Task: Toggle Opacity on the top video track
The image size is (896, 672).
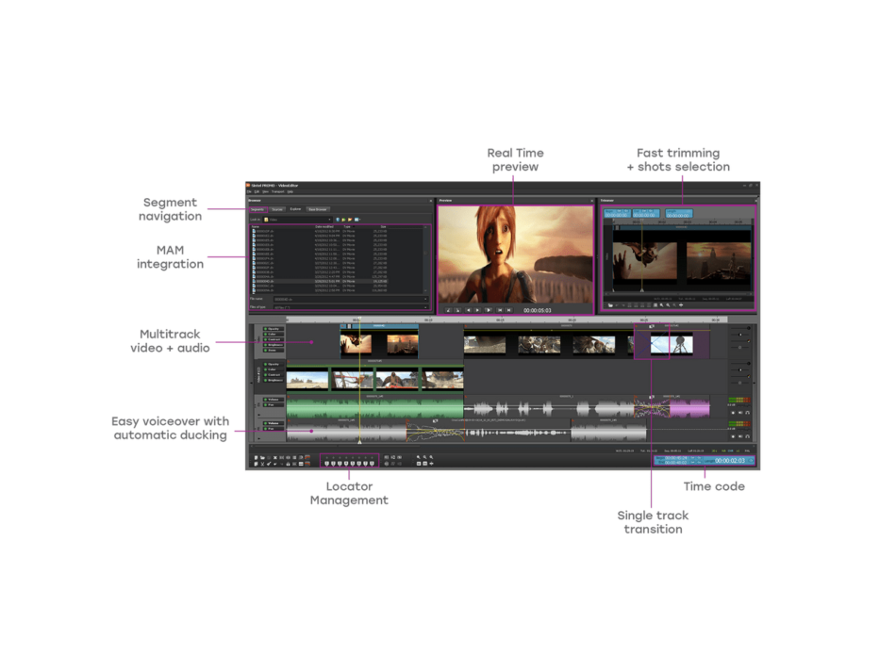Action: (272, 328)
